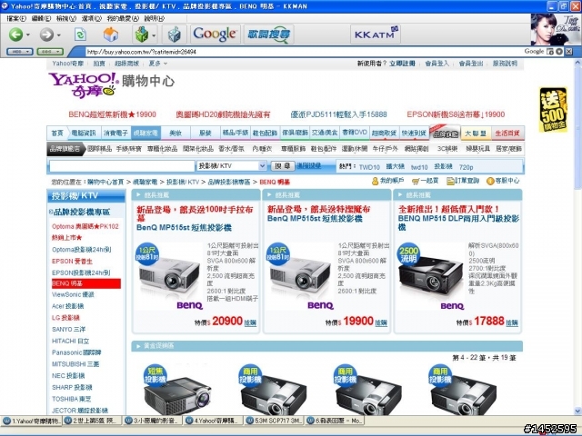Click the 搜尋 search button
Screen dimensions: 582x436
pyautogui.click(x=283, y=166)
